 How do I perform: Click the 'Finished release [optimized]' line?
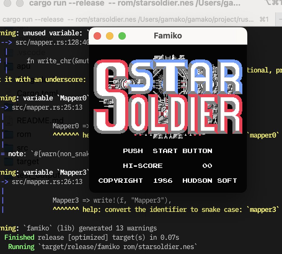92,238
